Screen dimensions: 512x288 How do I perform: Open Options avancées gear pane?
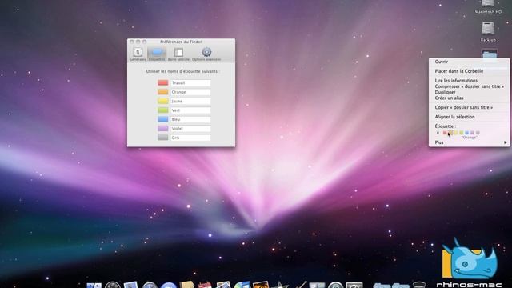pyautogui.click(x=206, y=54)
